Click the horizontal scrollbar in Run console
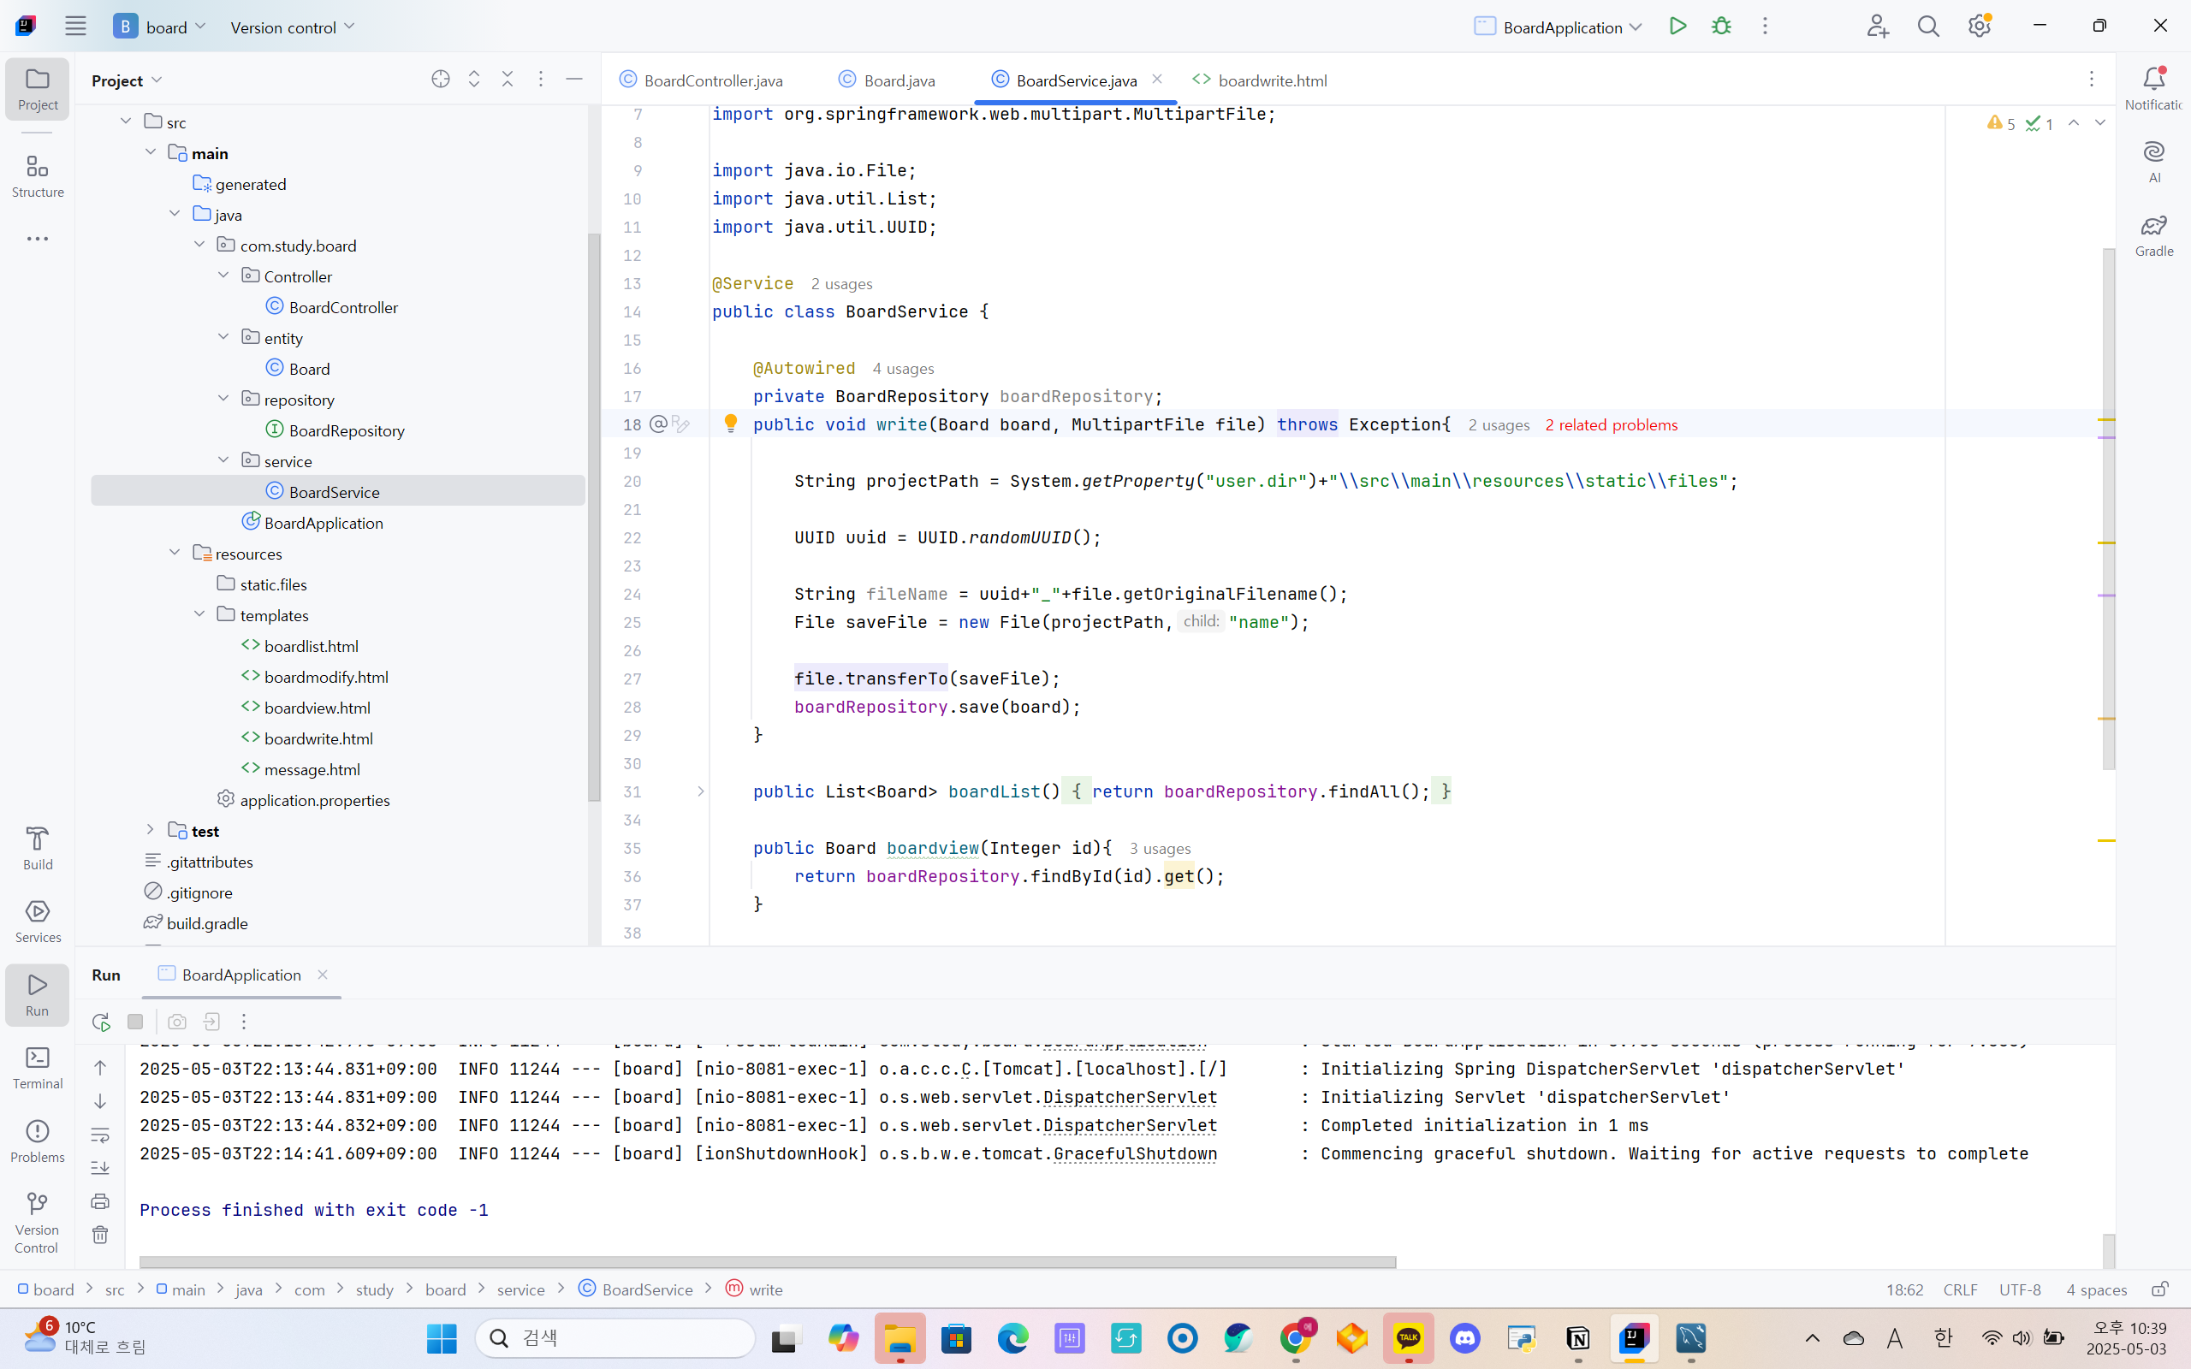This screenshot has height=1369, width=2191. (766, 1261)
